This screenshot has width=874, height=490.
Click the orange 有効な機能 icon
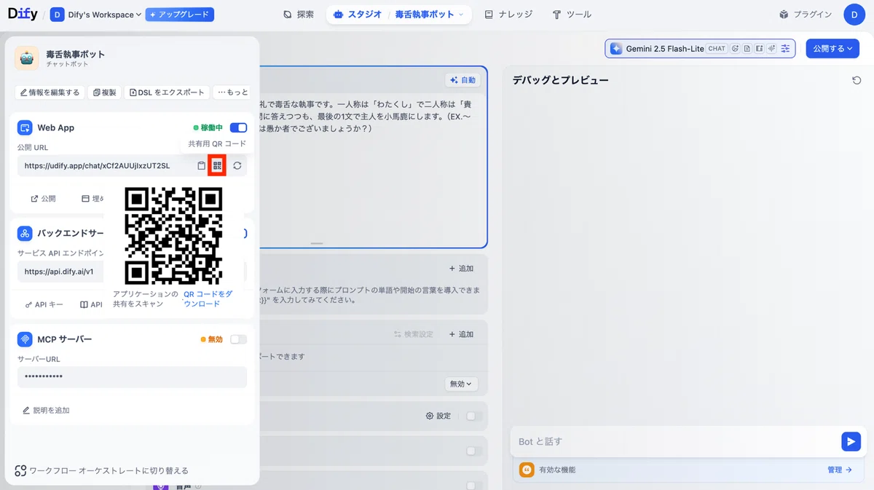click(527, 470)
